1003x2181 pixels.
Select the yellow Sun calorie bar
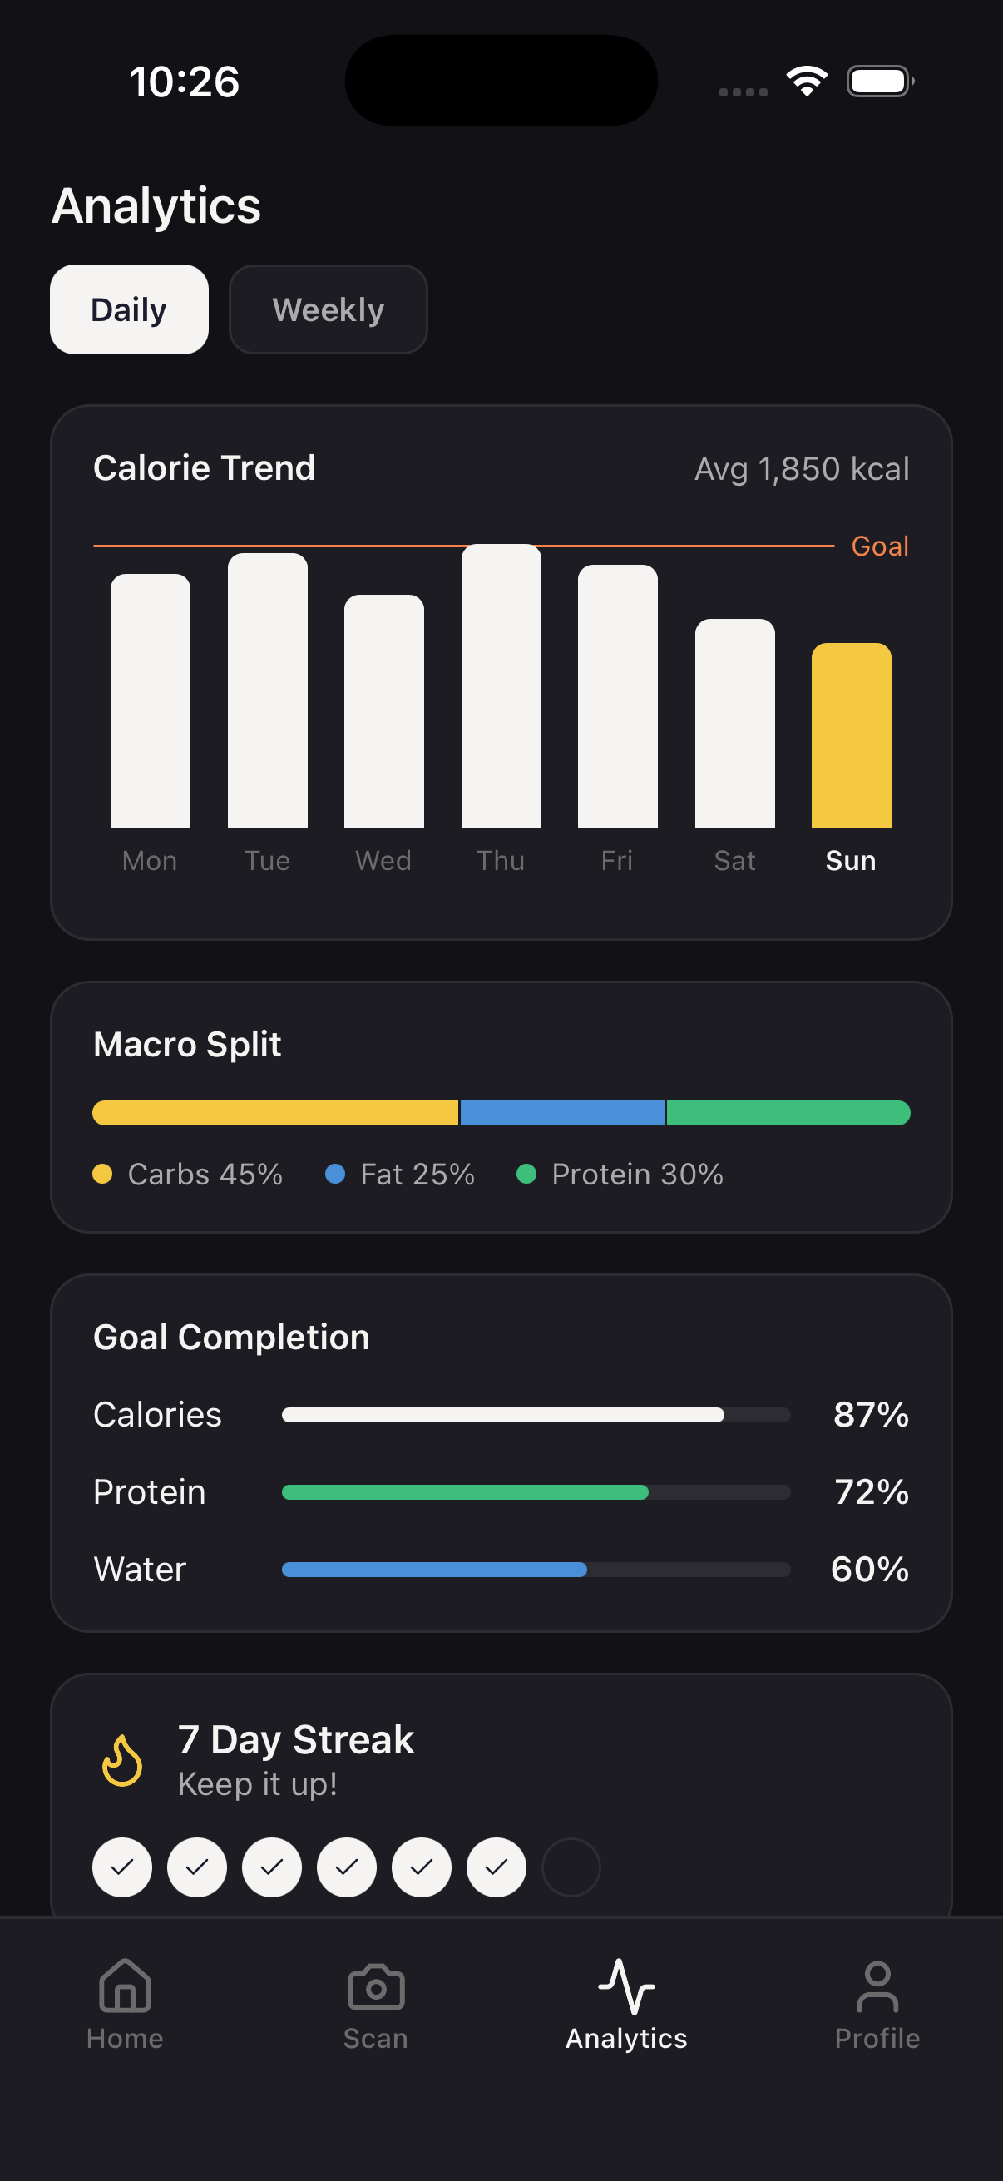click(x=851, y=736)
